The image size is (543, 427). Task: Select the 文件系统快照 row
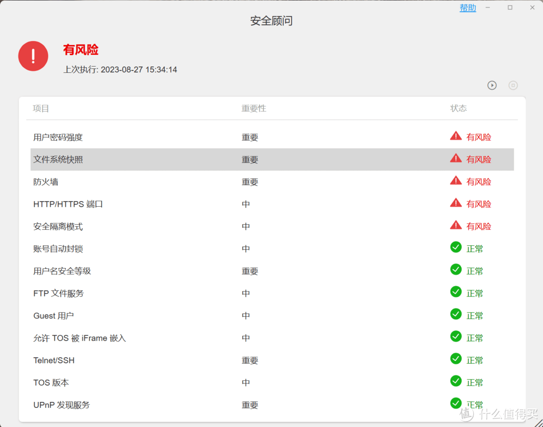272,160
